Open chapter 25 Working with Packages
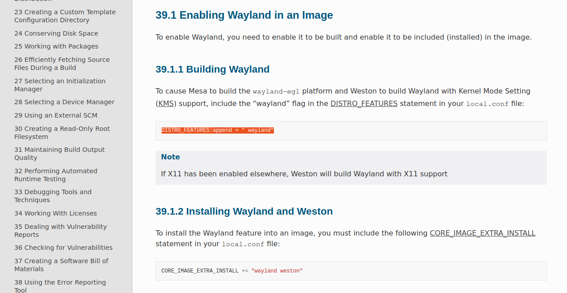This screenshot has height=293, width=567. coord(56,46)
